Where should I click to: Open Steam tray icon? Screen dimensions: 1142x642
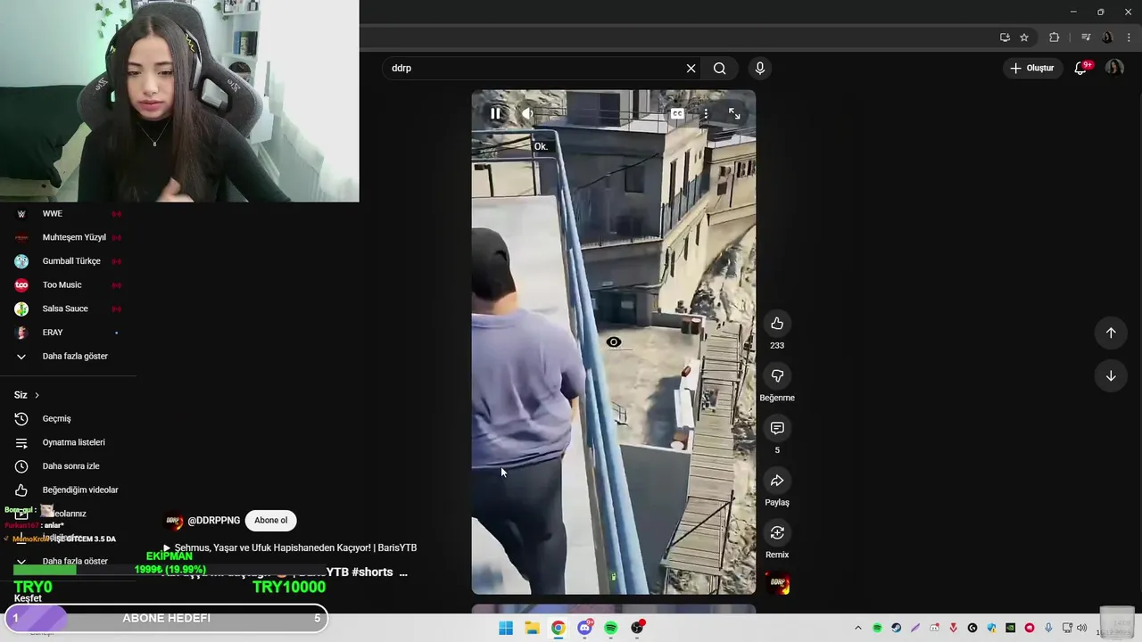(x=896, y=629)
